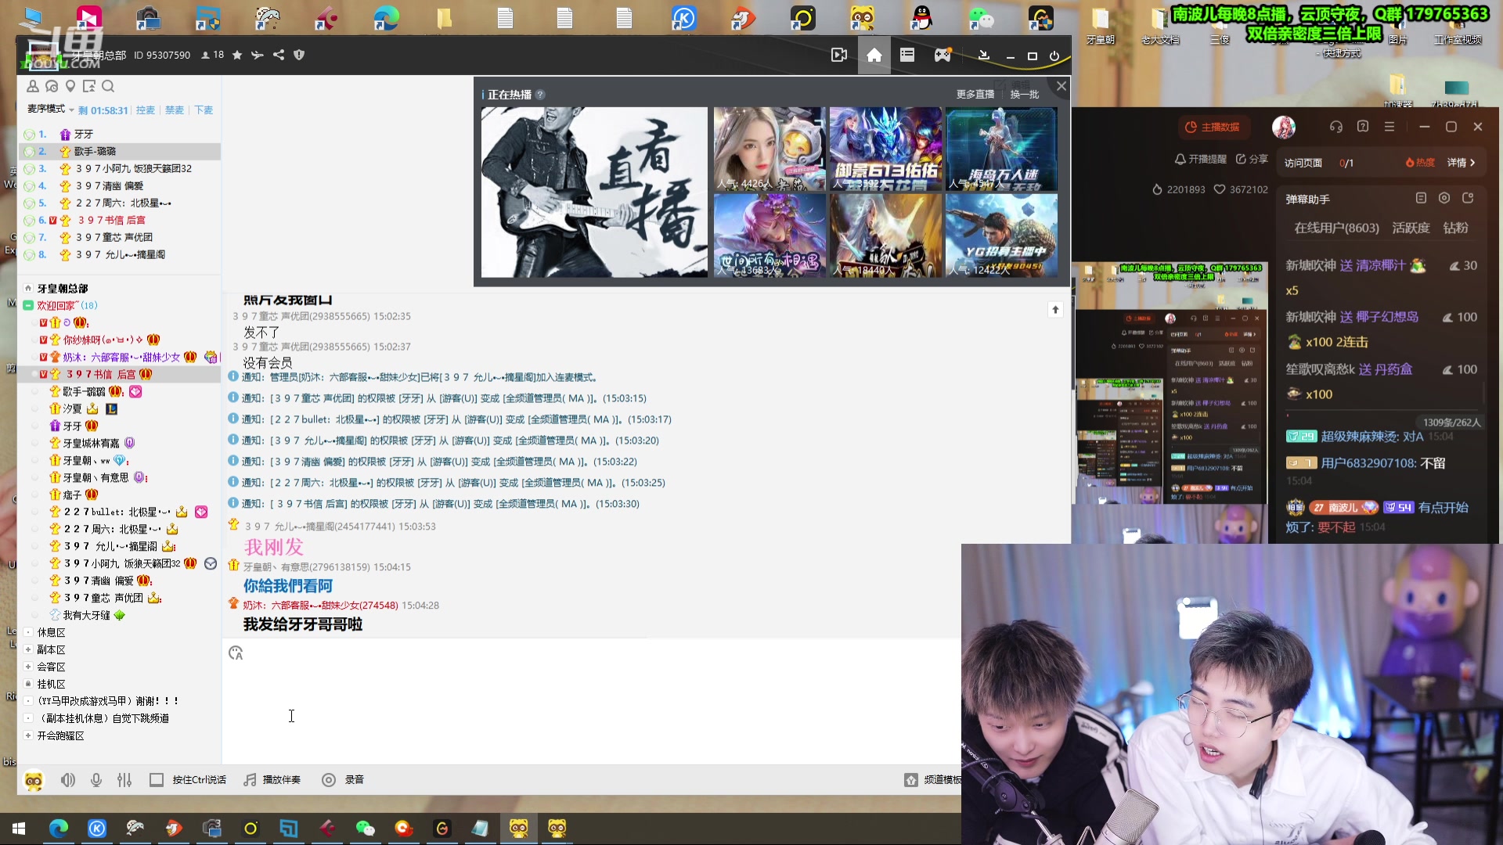This screenshot has height=845, width=1503.
Task: Enable 按住Ctrl说话 push-to-talk checkbox
Action: pyautogui.click(x=157, y=779)
